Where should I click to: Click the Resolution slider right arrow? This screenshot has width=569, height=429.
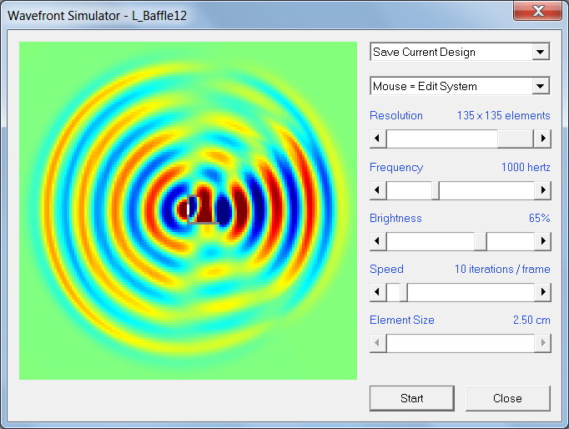542,139
